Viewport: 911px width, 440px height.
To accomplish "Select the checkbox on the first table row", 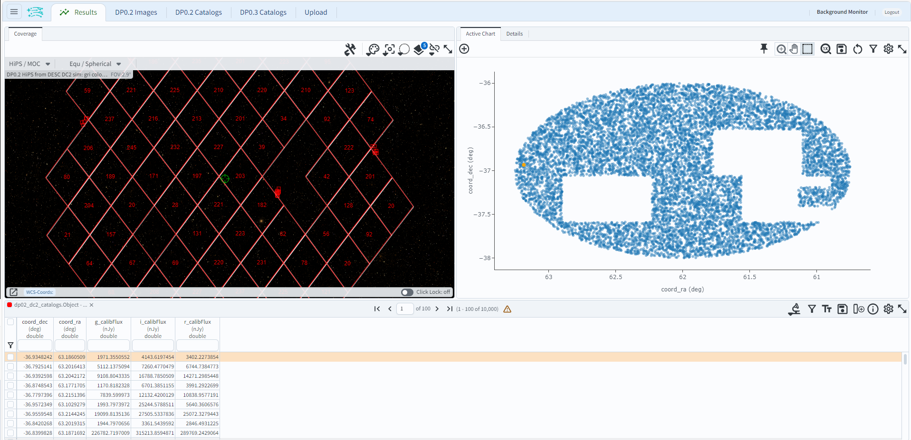I will tap(10, 356).
